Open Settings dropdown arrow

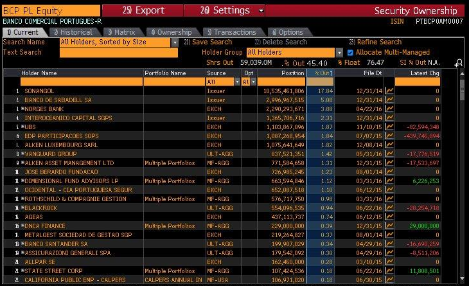tap(261, 11)
